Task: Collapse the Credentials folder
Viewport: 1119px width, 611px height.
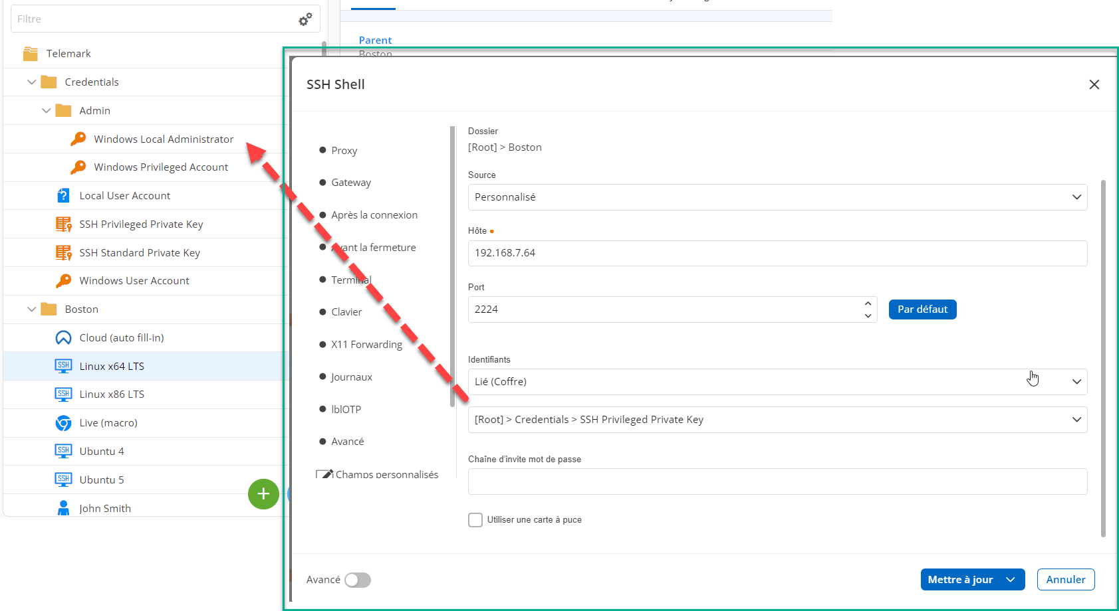Action: [x=31, y=82]
